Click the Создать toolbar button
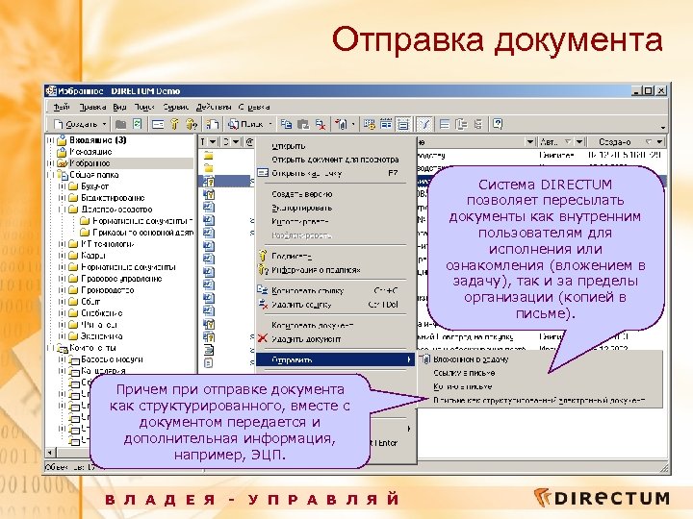Image resolution: width=693 pixels, height=519 pixels. coord(75,124)
